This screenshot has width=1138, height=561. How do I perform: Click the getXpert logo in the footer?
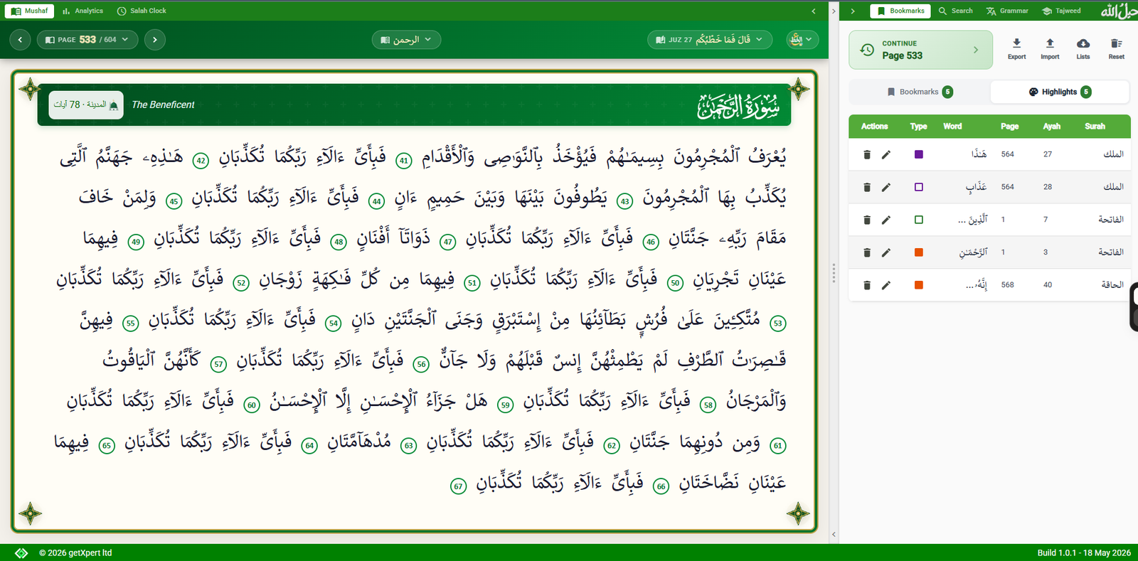click(x=21, y=552)
